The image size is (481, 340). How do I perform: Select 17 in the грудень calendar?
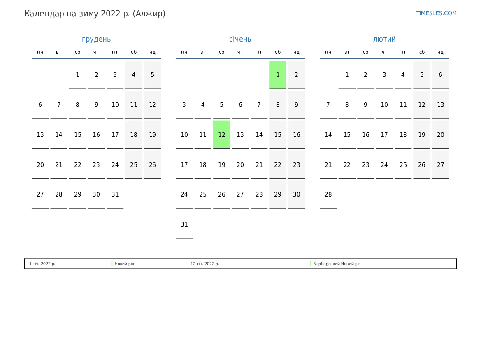coord(115,135)
